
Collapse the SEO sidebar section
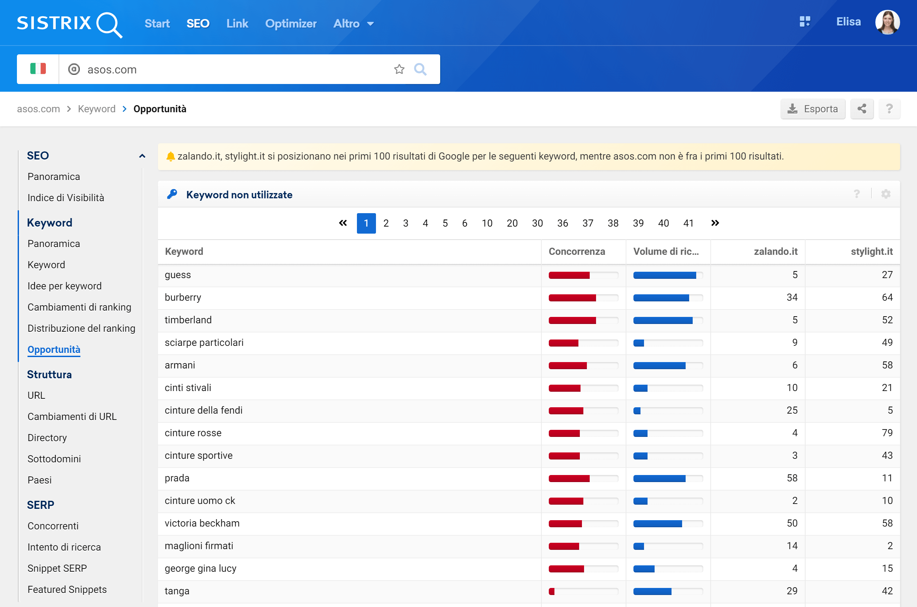pyautogui.click(x=142, y=156)
